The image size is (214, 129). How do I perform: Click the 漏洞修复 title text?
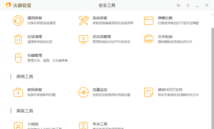click(x=35, y=18)
